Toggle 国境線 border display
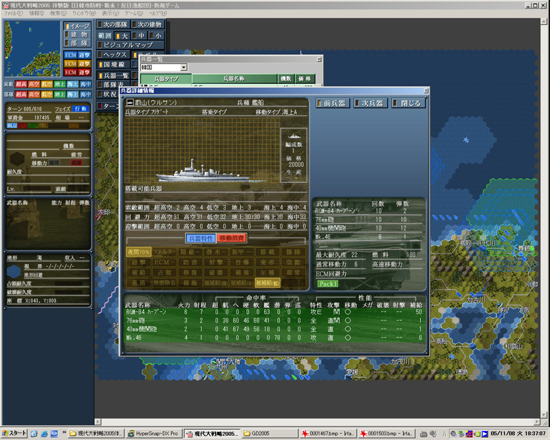Image resolution: width=550 pixels, height=440 pixels. (113, 65)
